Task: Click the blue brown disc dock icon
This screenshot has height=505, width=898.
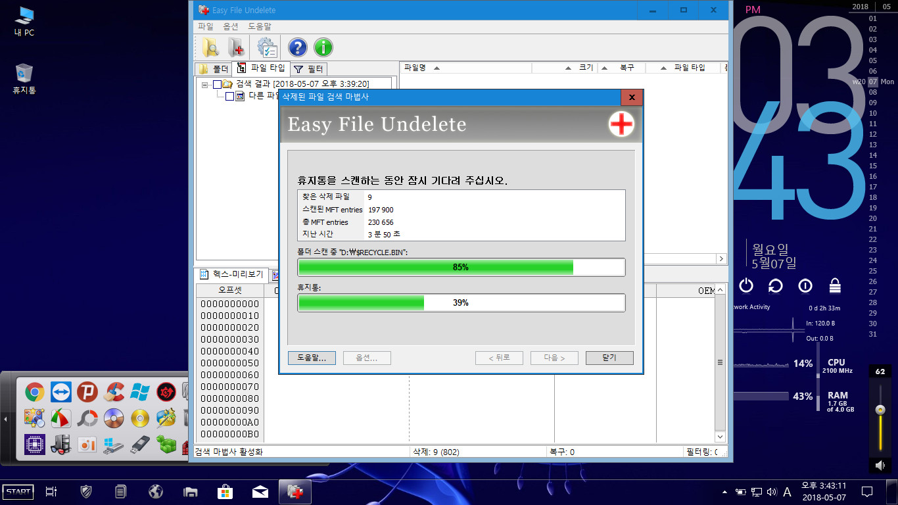Action: pos(113,418)
